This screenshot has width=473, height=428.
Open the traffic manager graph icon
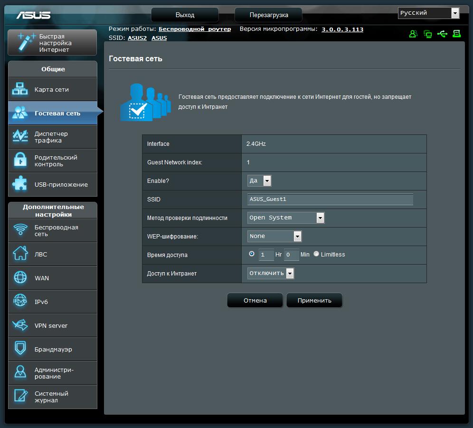20,136
